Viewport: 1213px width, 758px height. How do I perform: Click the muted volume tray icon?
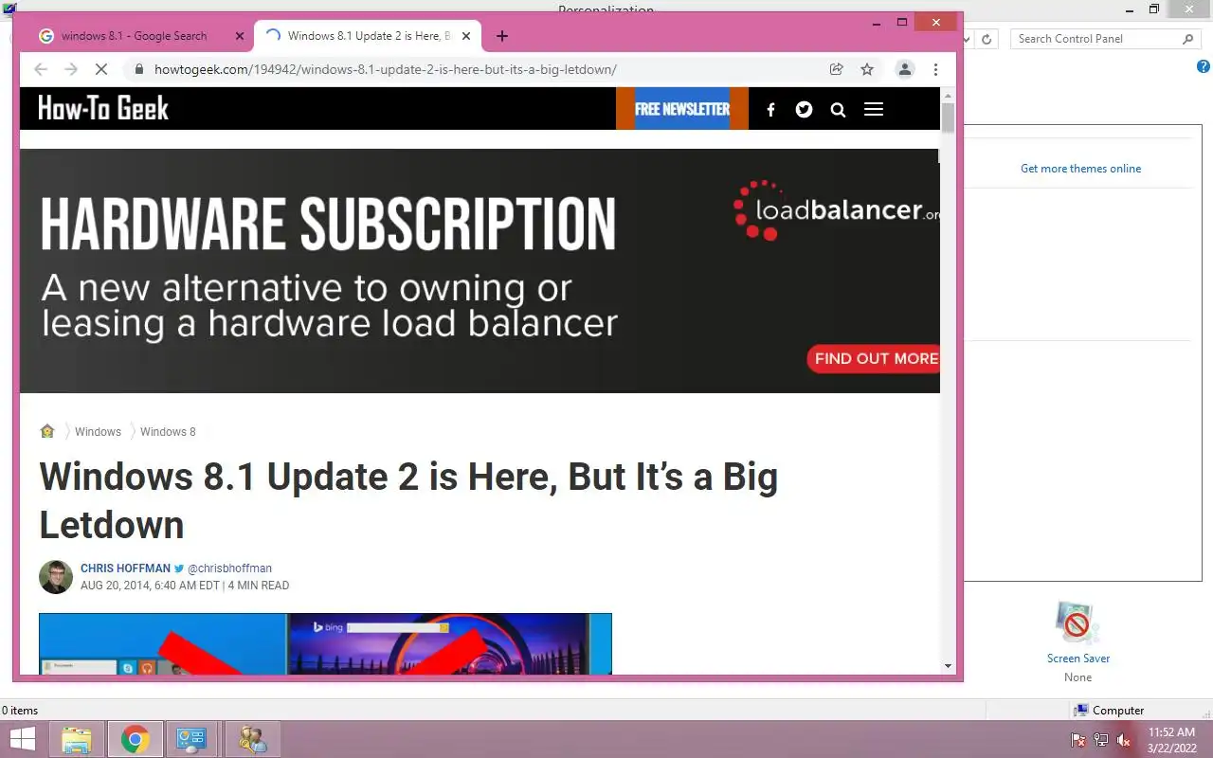[x=1124, y=740]
